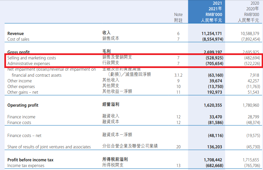Select the Finance income label
The width and height of the screenshot is (263, 170).
[x=21, y=117]
